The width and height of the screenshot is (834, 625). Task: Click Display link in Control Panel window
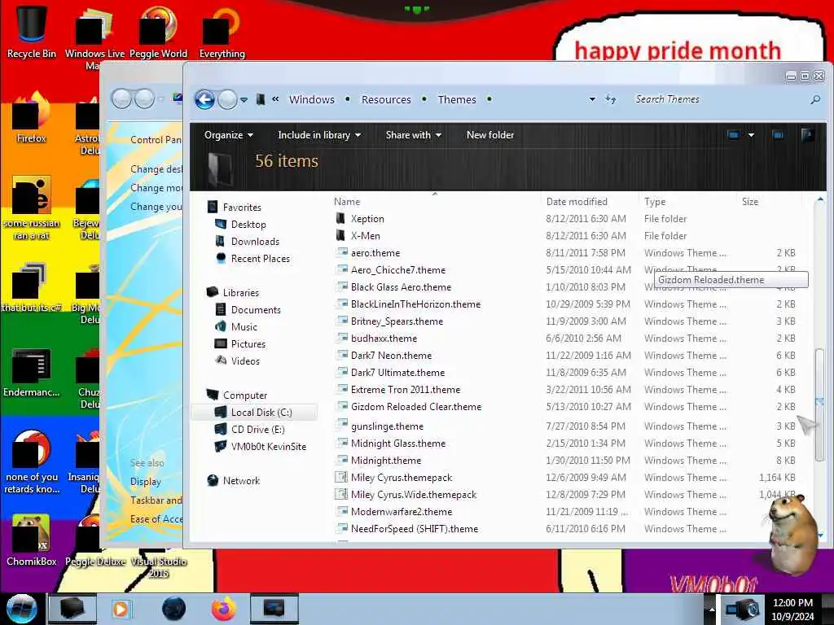[x=146, y=482]
